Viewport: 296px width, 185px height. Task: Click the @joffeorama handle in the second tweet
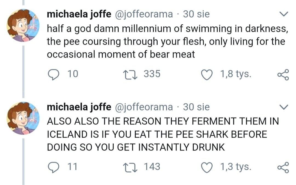pos(143,107)
